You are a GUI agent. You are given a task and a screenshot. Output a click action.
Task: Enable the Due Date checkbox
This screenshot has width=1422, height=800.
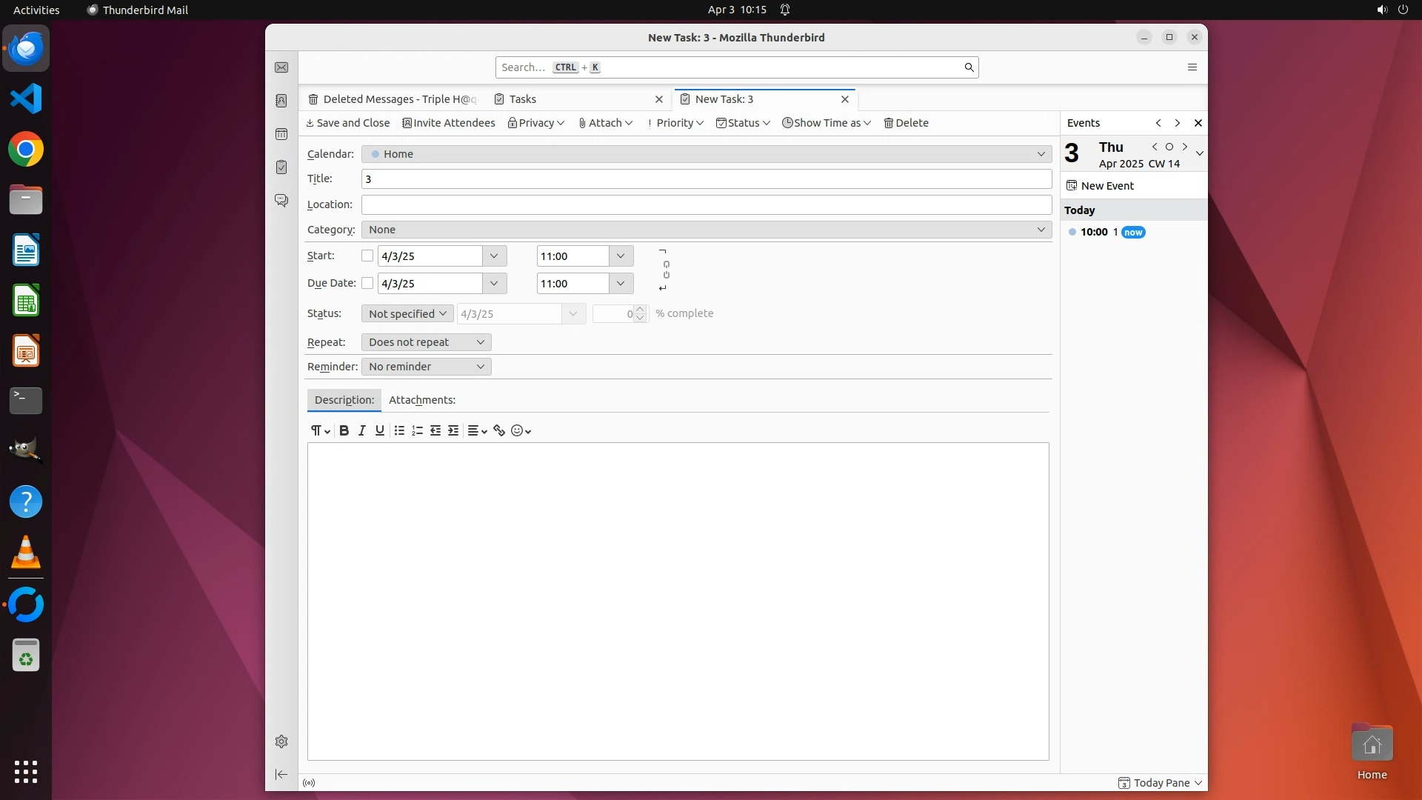tap(367, 283)
